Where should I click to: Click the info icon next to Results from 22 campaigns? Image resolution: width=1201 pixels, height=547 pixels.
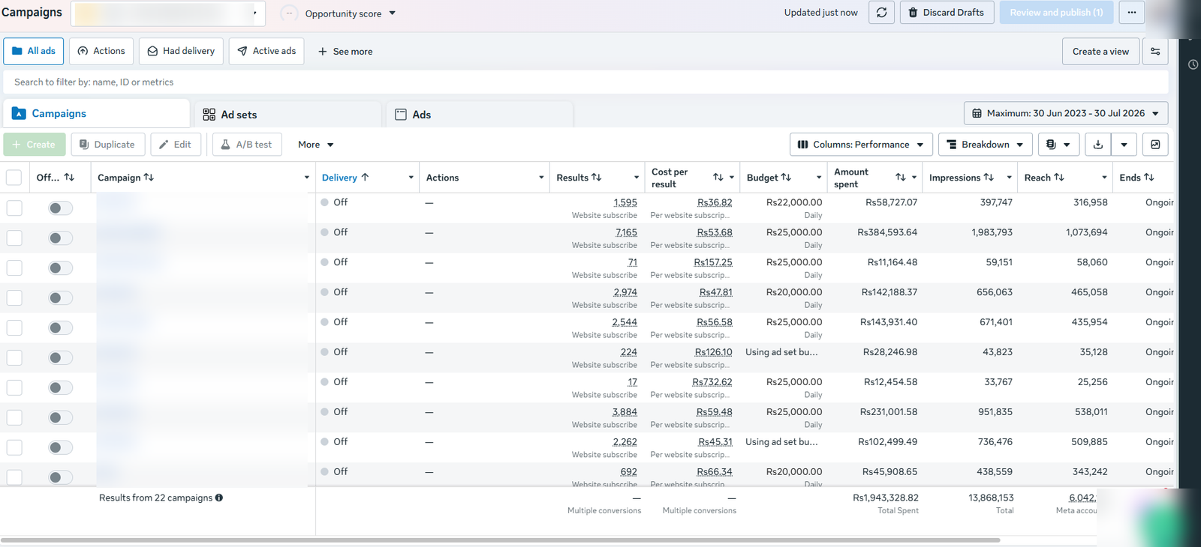point(219,498)
